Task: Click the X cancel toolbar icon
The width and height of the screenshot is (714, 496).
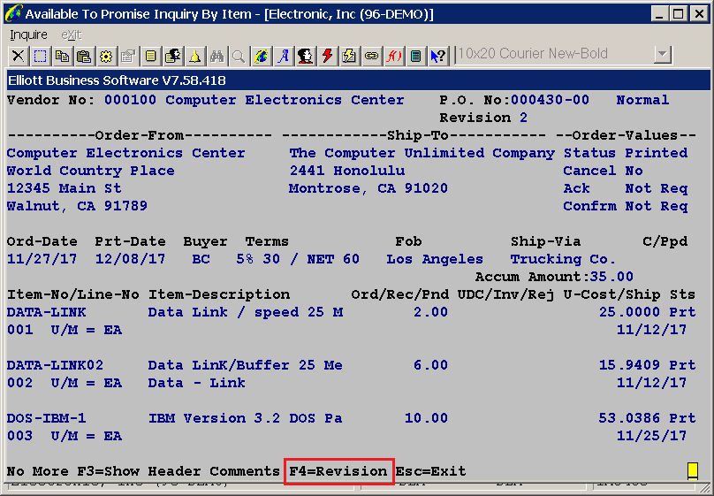Action: (19, 56)
